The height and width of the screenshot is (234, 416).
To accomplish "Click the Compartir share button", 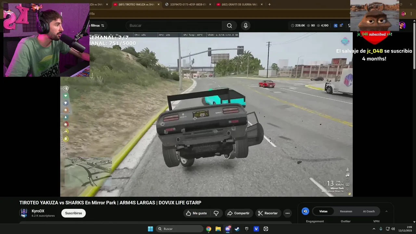I will click(x=239, y=213).
